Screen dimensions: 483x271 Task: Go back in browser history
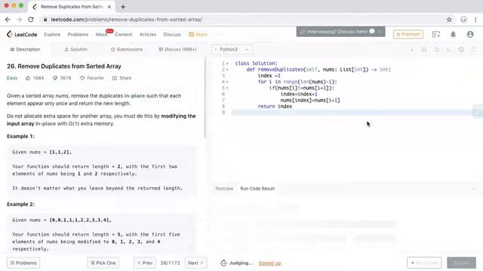[x=8, y=20]
